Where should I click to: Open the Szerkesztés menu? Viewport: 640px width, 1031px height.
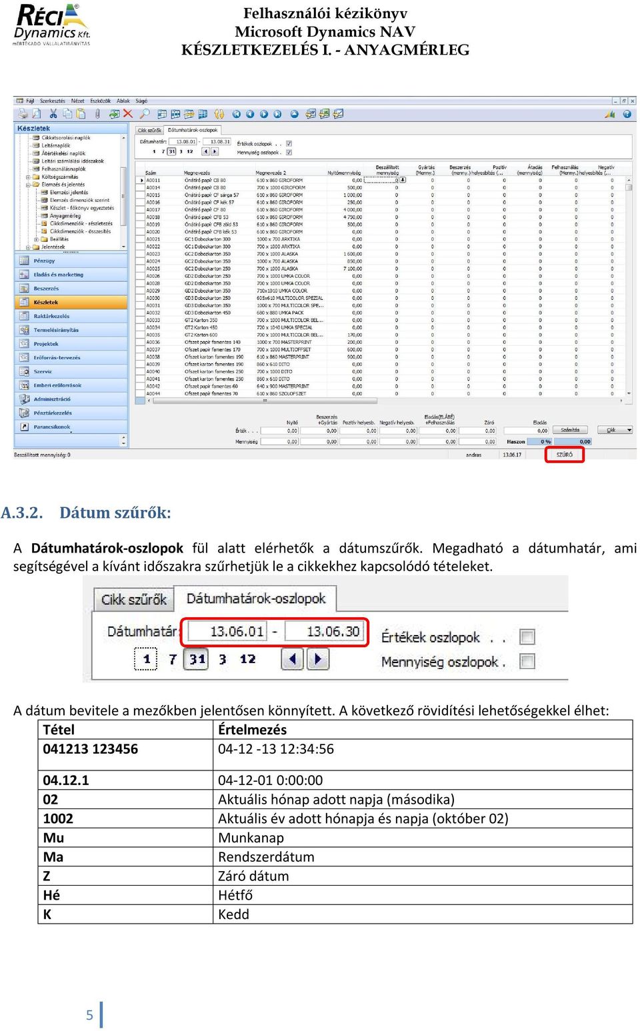(53, 101)
